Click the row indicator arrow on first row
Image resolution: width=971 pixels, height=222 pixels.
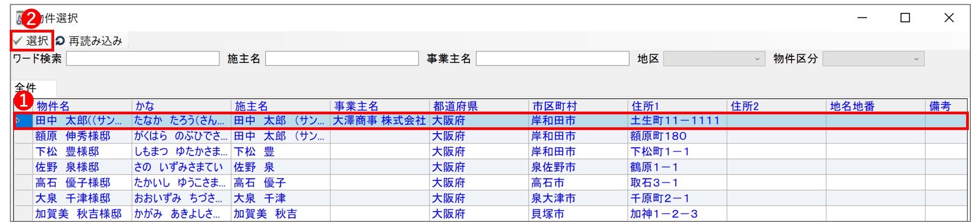tap(18, 121)
